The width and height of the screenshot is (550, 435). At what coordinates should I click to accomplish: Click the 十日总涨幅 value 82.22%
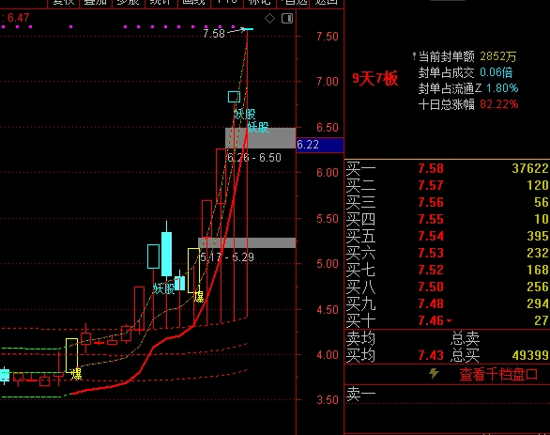click(x=498, y=104)
